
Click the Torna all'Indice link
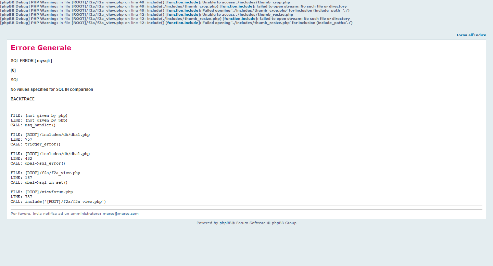pos(471,35)
